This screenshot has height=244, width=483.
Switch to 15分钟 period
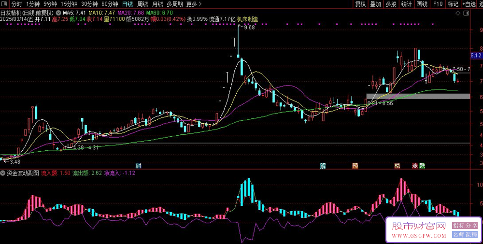69,4
